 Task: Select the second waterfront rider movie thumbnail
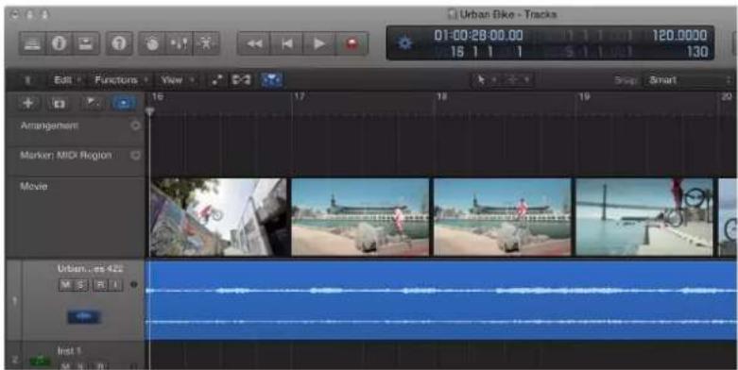503,217
